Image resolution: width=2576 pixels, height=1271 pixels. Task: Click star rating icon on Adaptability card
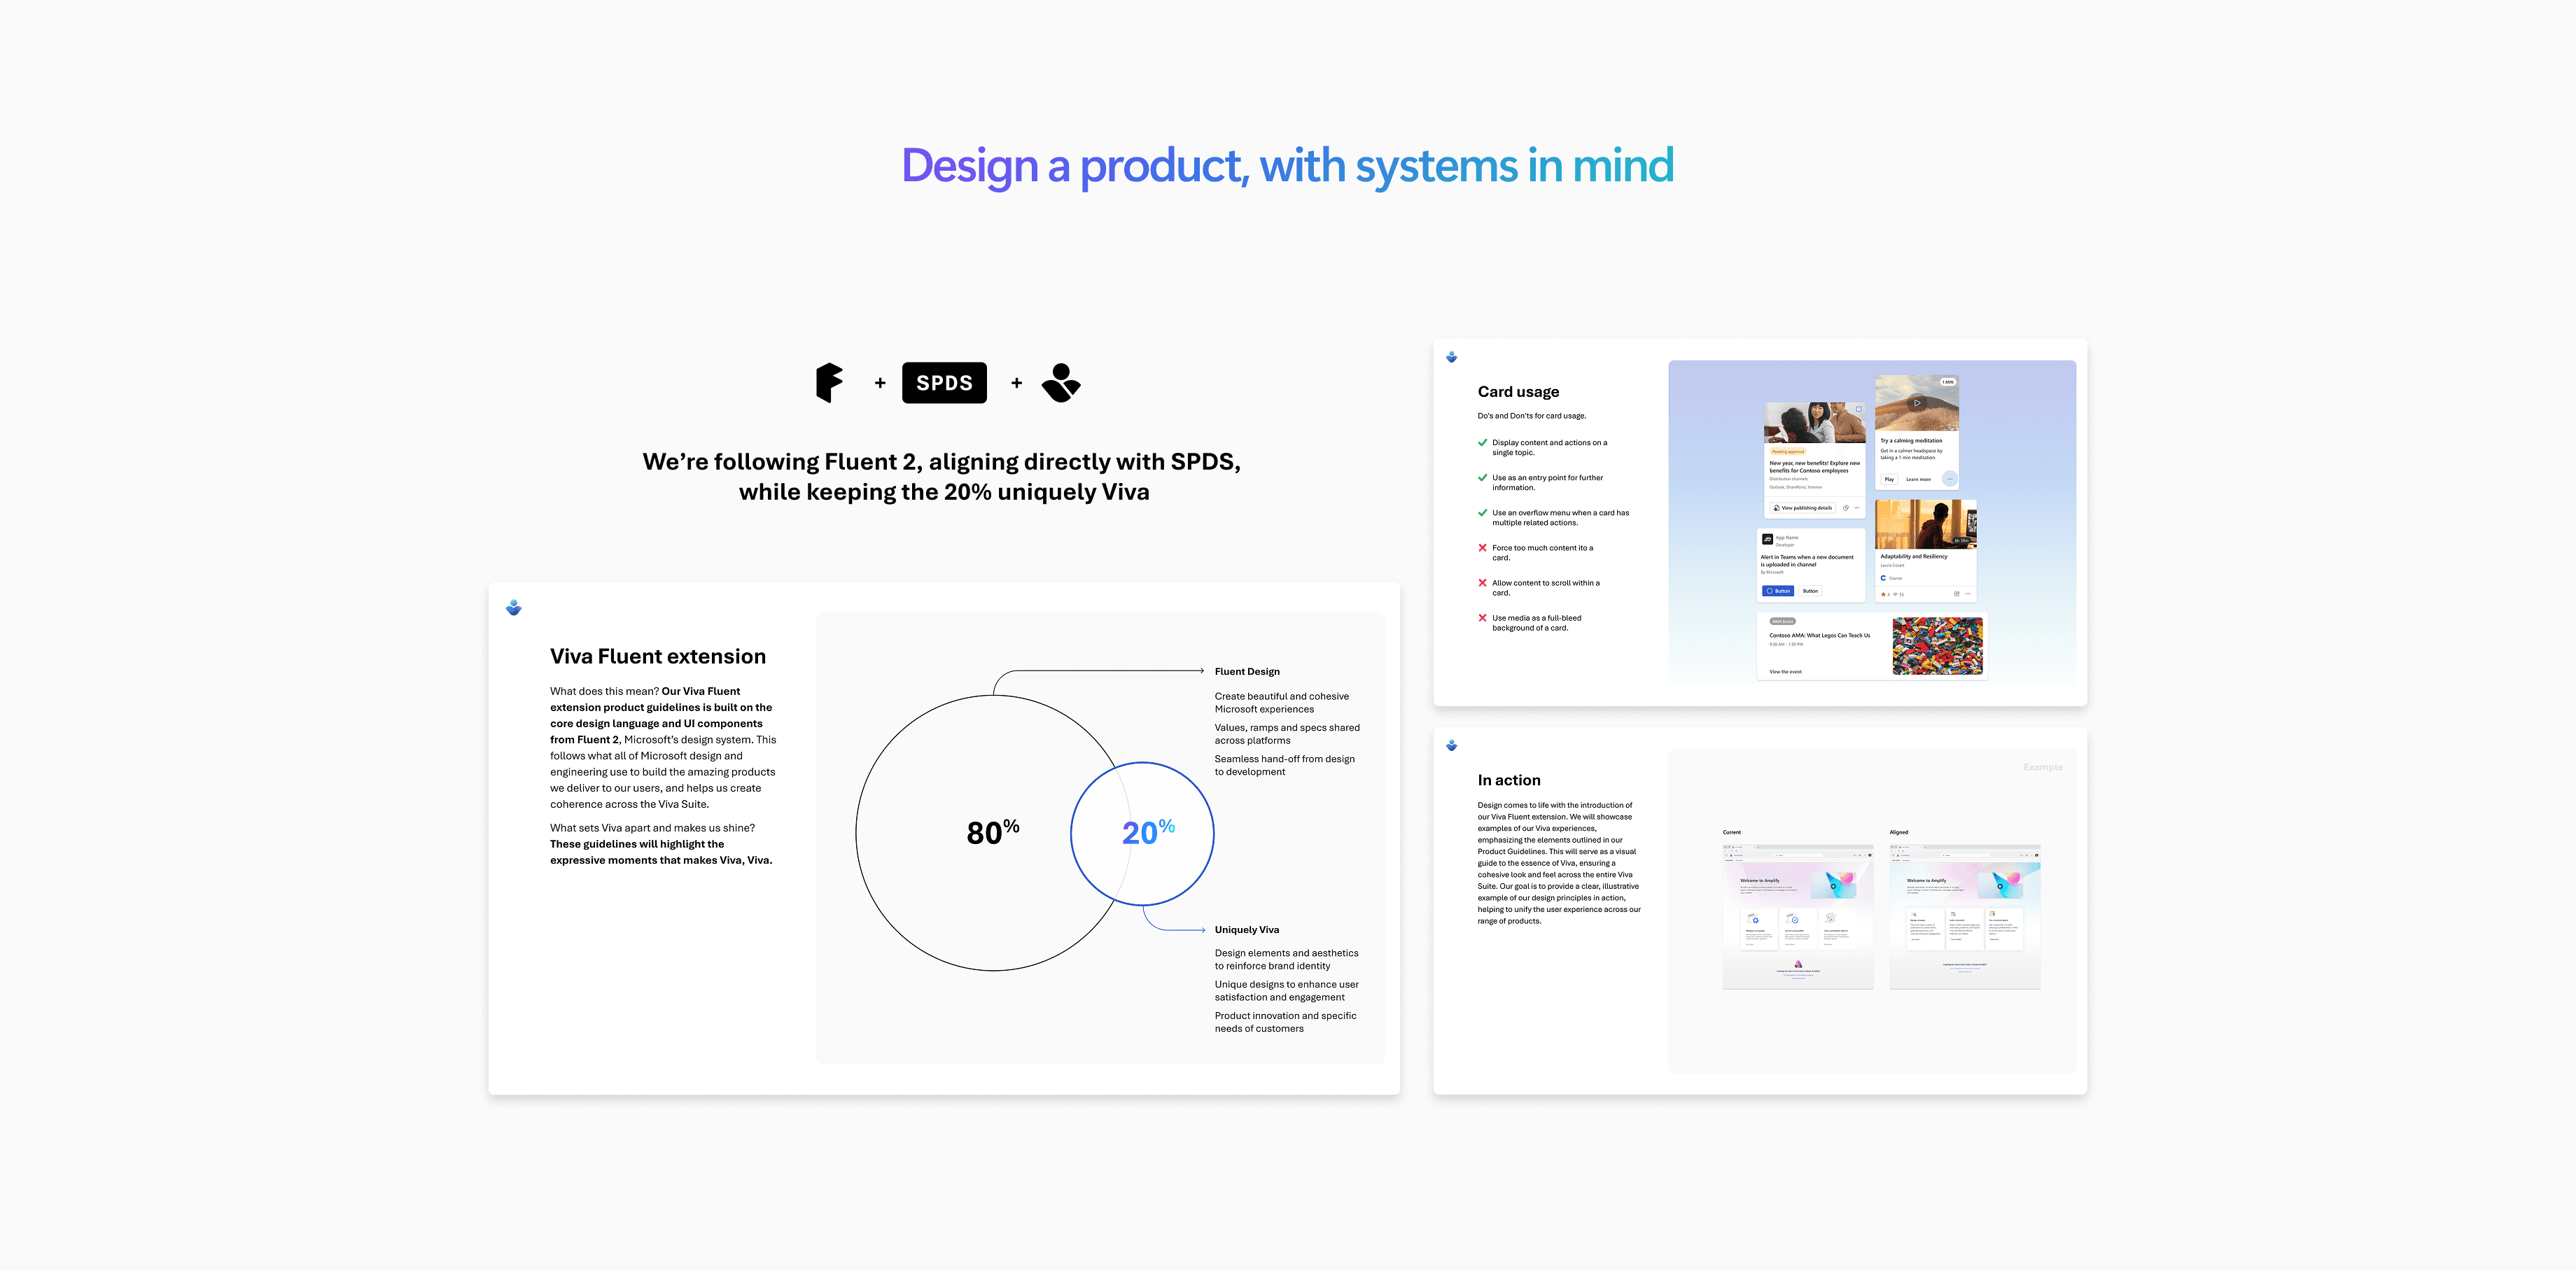1883,594
